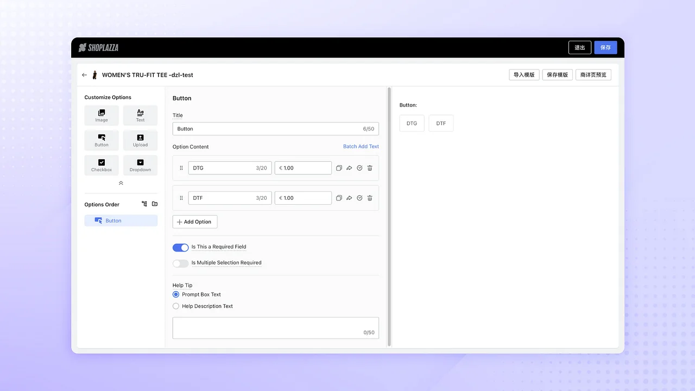
Task: Add a Text customize option
Action: pyautogui.click(x=140, y=115)
